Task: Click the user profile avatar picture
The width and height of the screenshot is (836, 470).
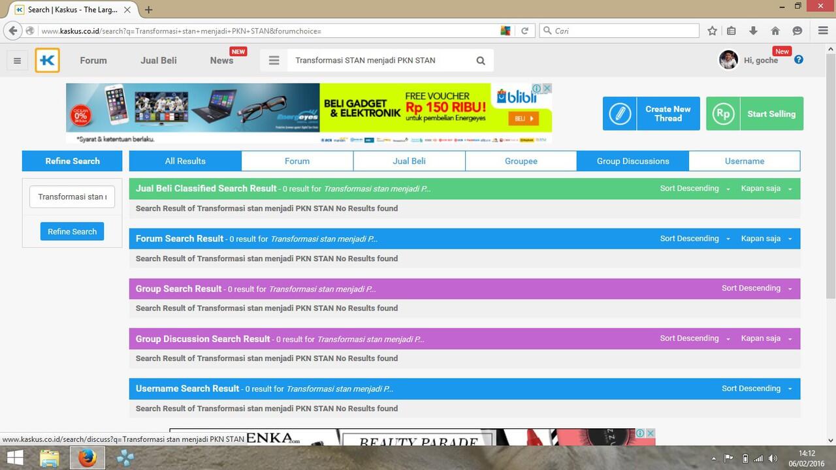Action: [728, 60]
